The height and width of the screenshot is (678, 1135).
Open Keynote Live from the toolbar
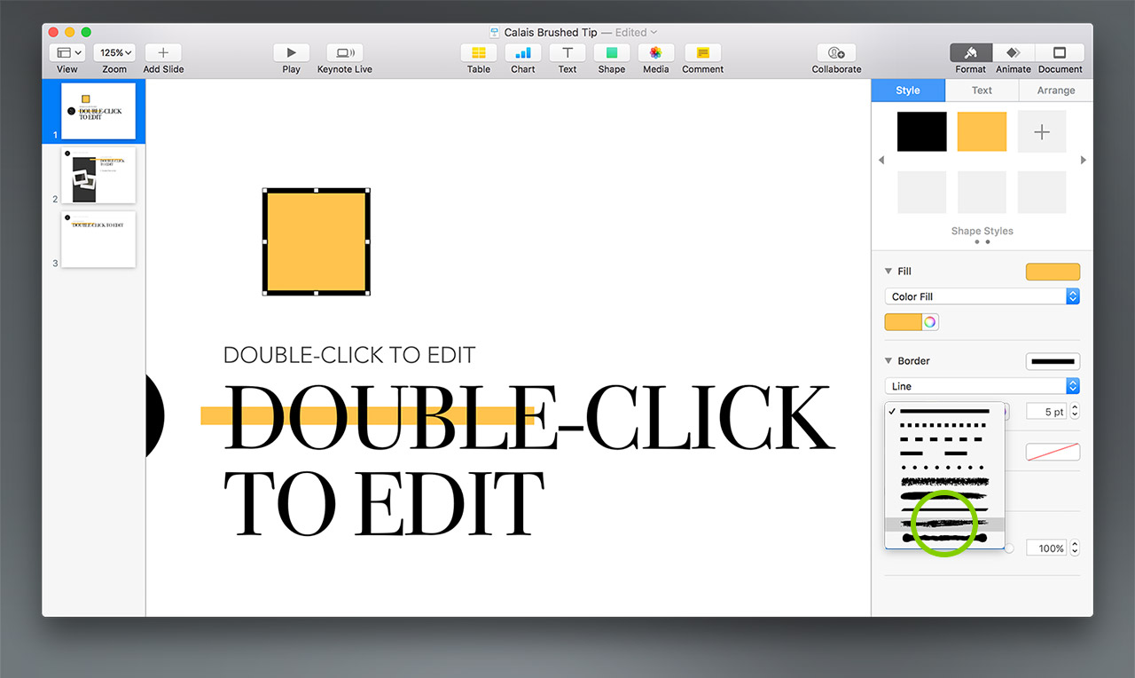pos(344,53)
